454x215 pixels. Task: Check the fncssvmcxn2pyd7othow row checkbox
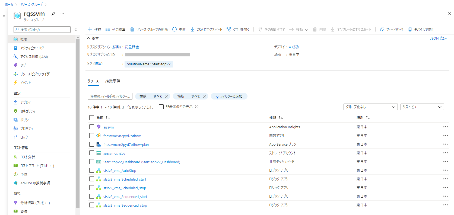click(92, 136)
